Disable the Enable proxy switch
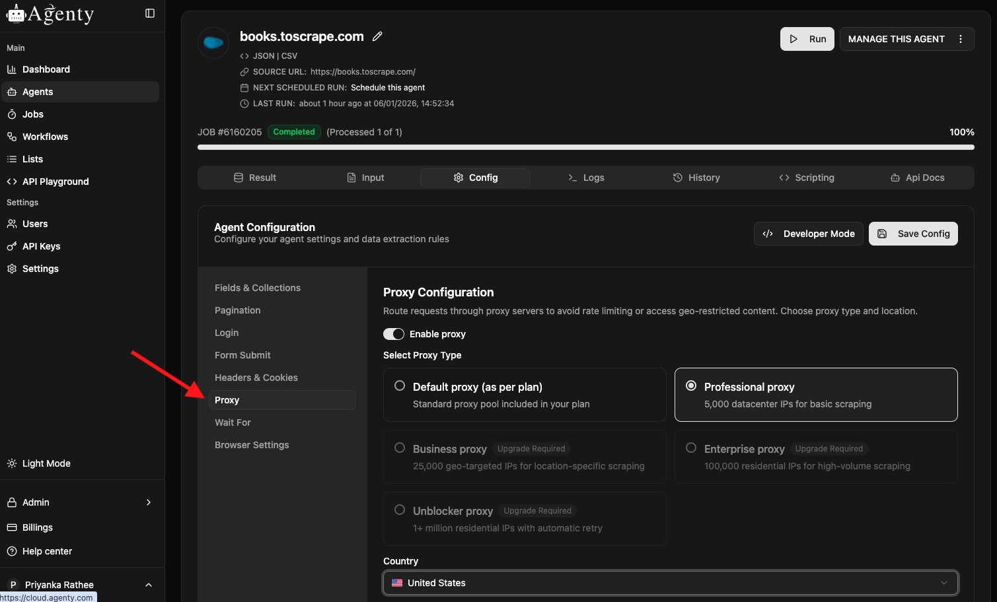The width and height of the screenshot is (997, 602). pos(394,334)
